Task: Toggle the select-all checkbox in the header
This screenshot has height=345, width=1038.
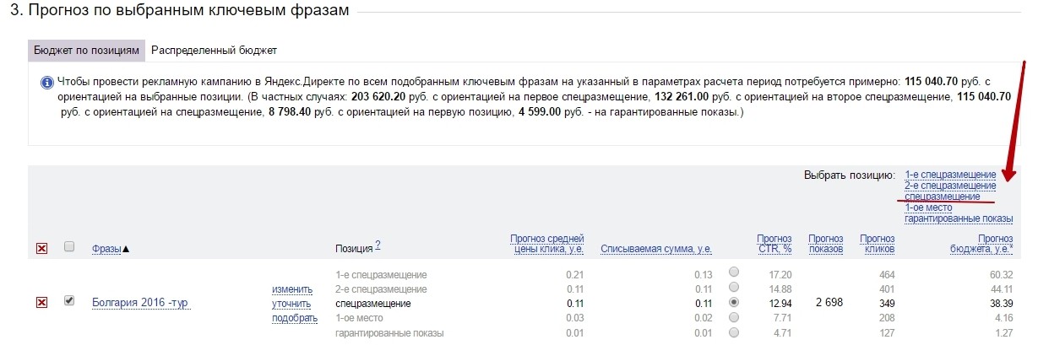Action: (x=69, y=246)
